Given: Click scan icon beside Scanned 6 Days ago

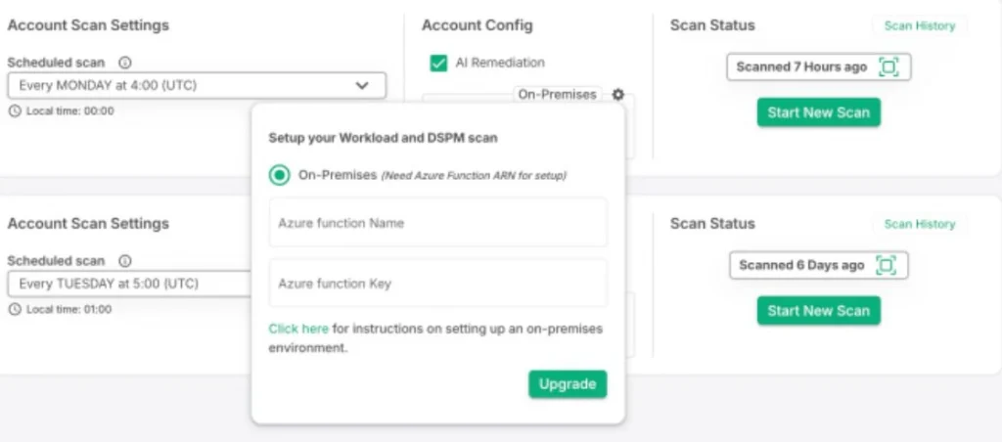Looking at the screenshot, I should point(886,265).
